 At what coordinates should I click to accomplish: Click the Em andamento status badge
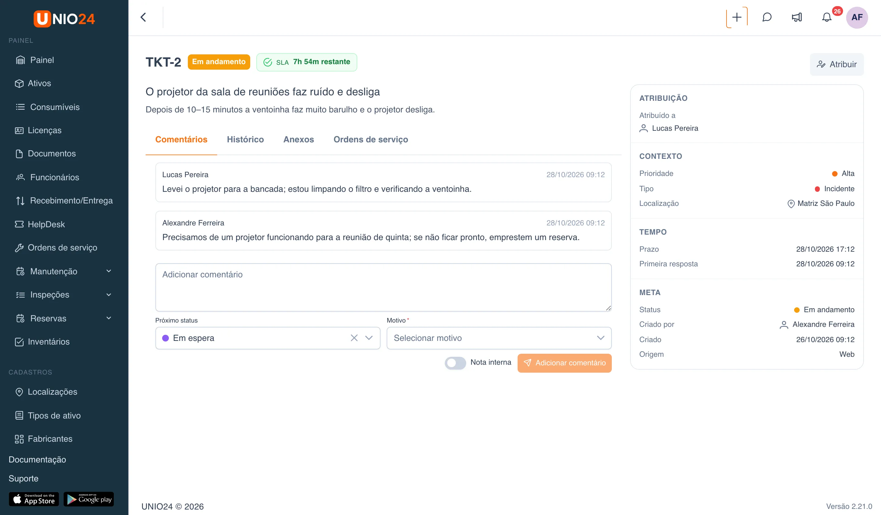click(219, 62)
